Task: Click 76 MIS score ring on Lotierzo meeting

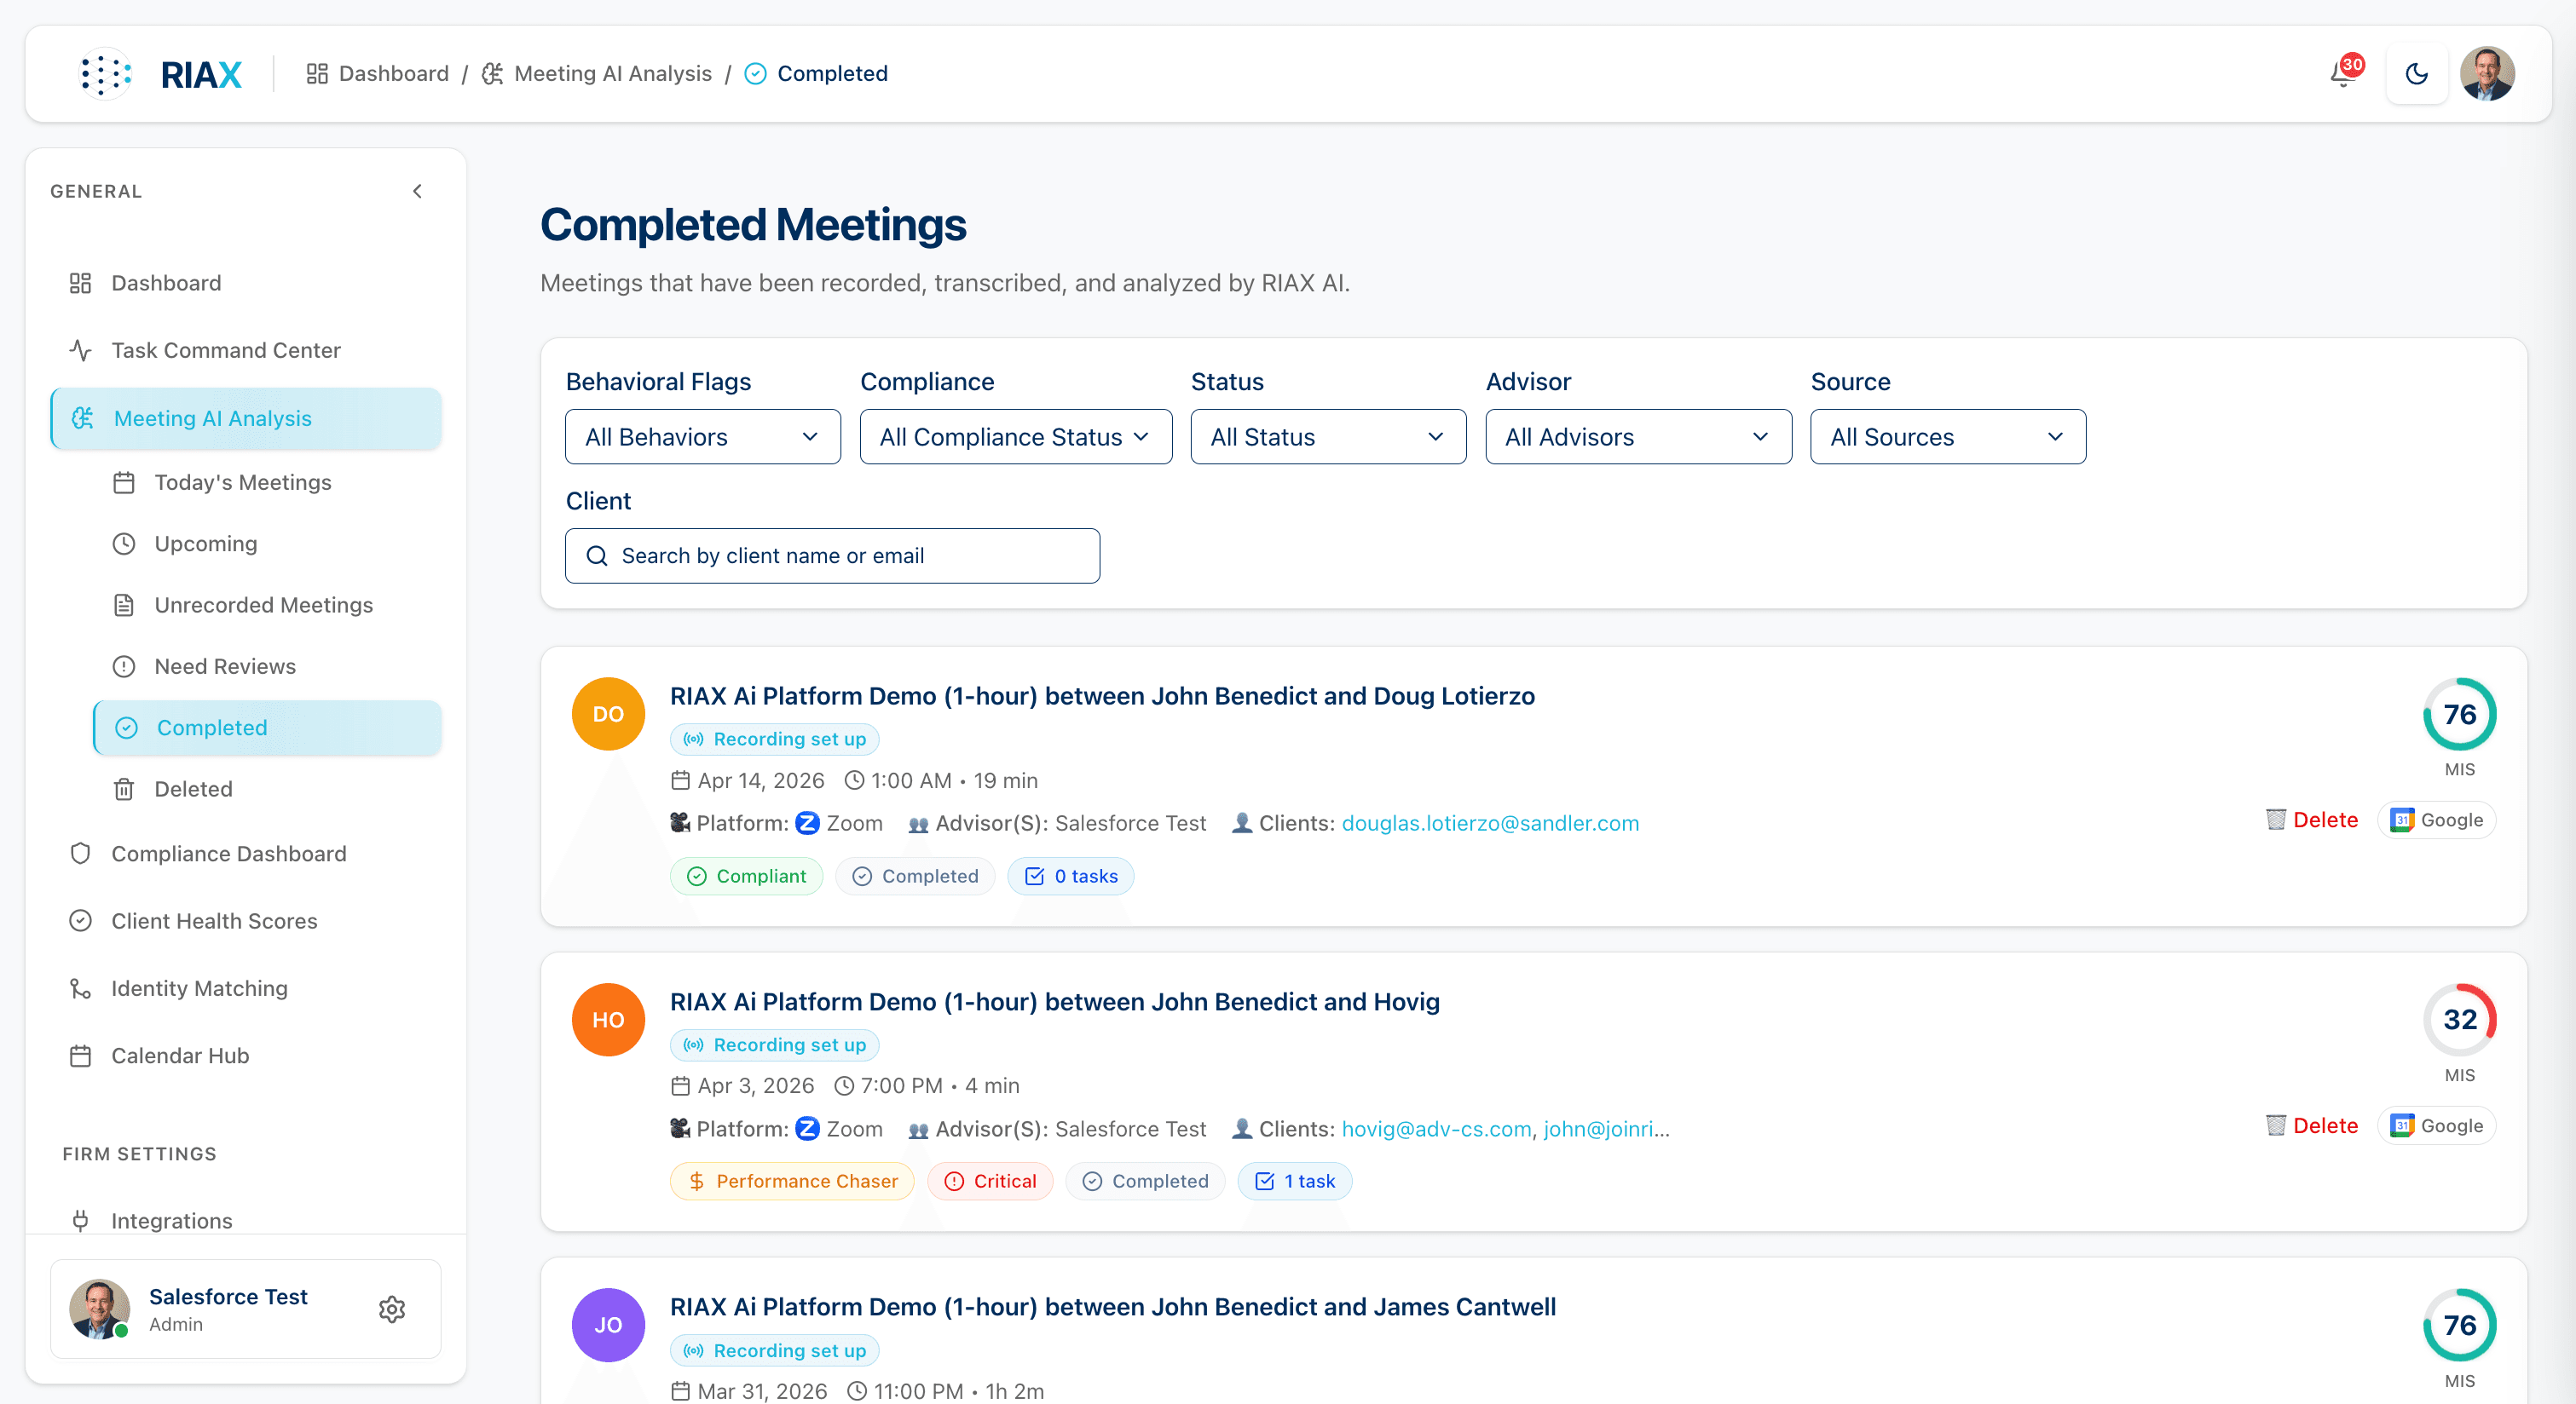Action: point(2460,715)
